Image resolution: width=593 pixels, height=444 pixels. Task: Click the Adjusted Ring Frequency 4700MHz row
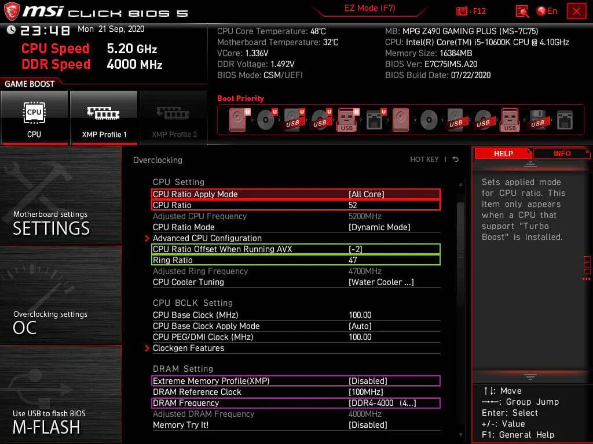296,271
